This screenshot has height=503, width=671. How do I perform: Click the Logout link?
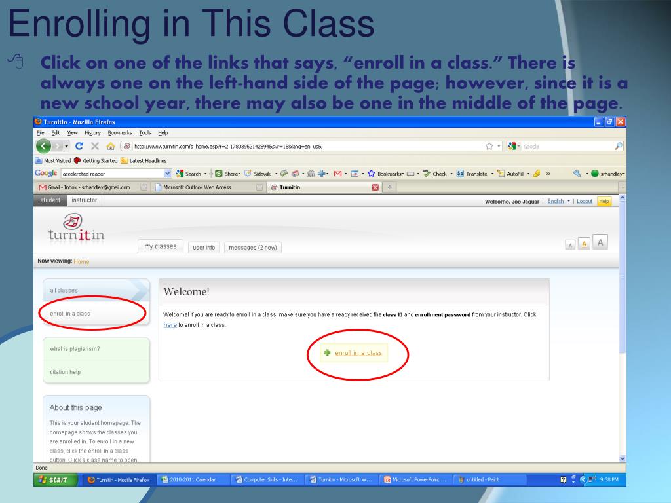tap(585, 202)
